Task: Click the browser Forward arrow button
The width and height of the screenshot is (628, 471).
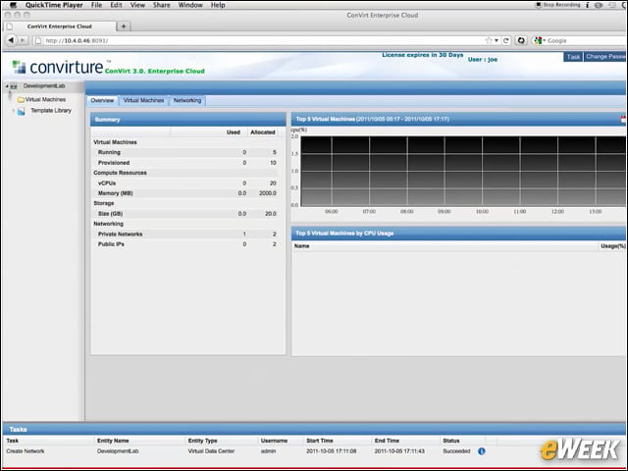Action: pos(23,40)
